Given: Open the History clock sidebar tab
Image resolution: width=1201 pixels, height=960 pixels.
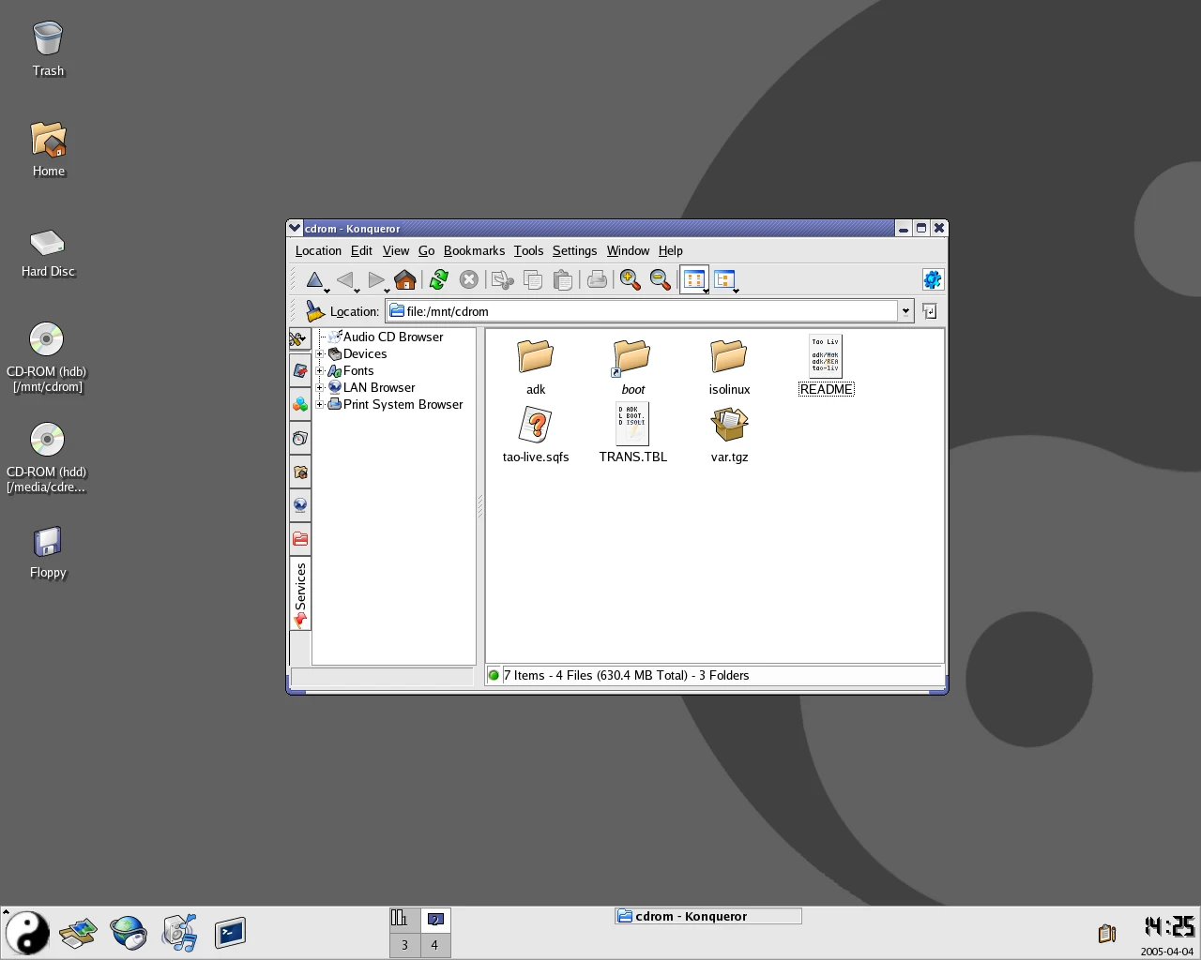Looking at the screenshot, I should point(299,439).
